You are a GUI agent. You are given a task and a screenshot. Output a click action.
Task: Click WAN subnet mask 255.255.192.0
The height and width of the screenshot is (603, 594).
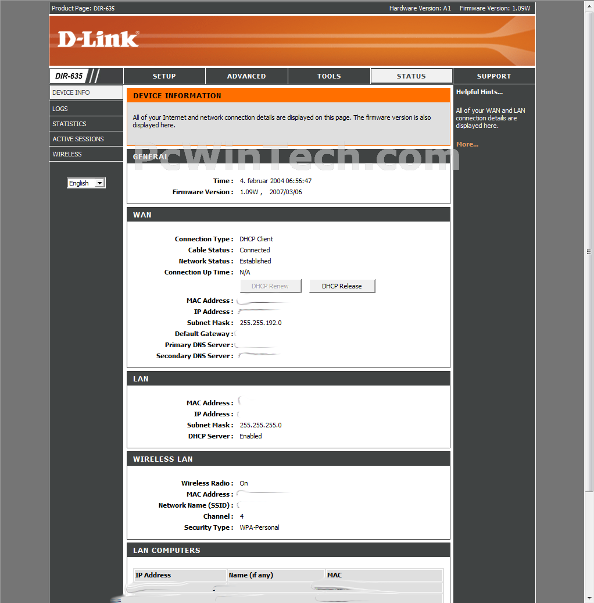pyautogui.click(x=260, y=323)
